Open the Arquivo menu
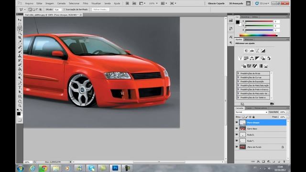 click(x=29, y=3)
